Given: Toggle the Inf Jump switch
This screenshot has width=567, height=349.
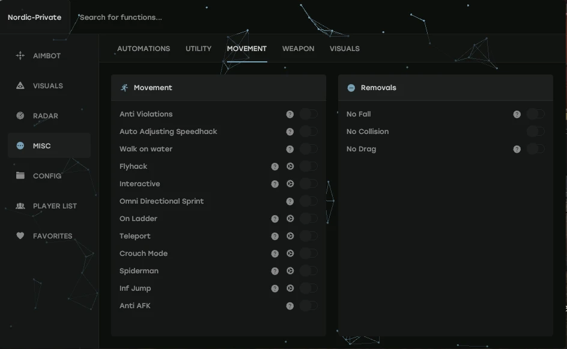Looking at the screenshot, I should pos(309,288).
